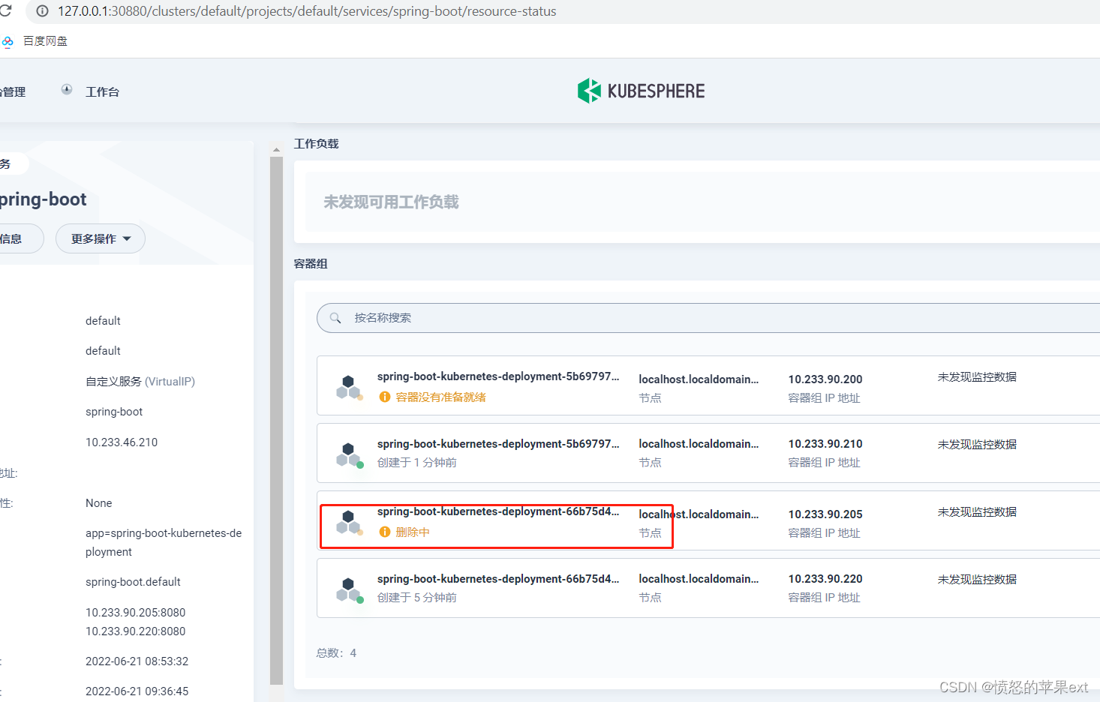Click 未发现监控数据 in 10.233.90.220 row
Viewport: 1100px width, 702px height.
[977, 580]
